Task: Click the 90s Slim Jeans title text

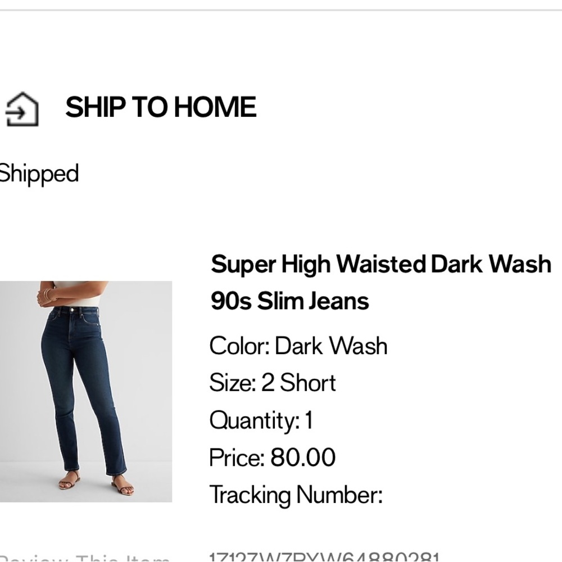Action: pyautogui.click(x=289, y=301)
